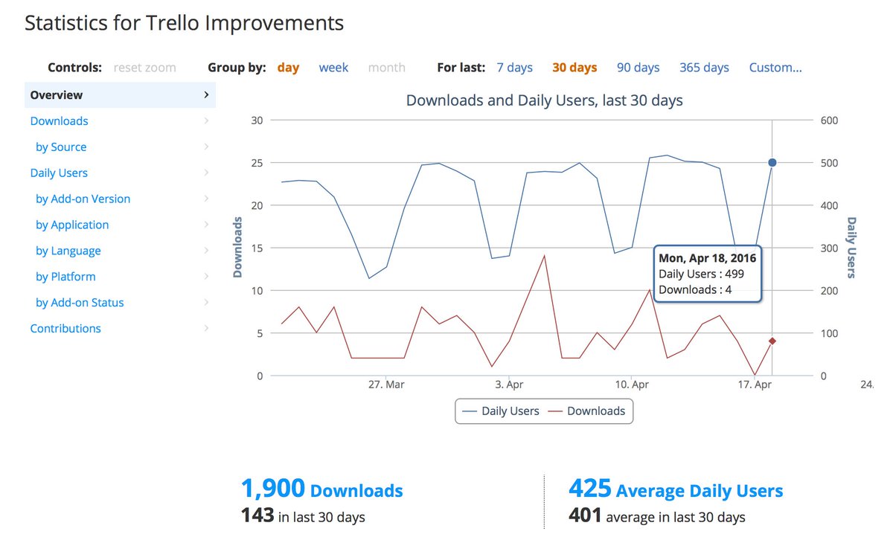893x540 pixels.
Task: Click the chevron in the Daily Users row
Action: pos(206,173)
